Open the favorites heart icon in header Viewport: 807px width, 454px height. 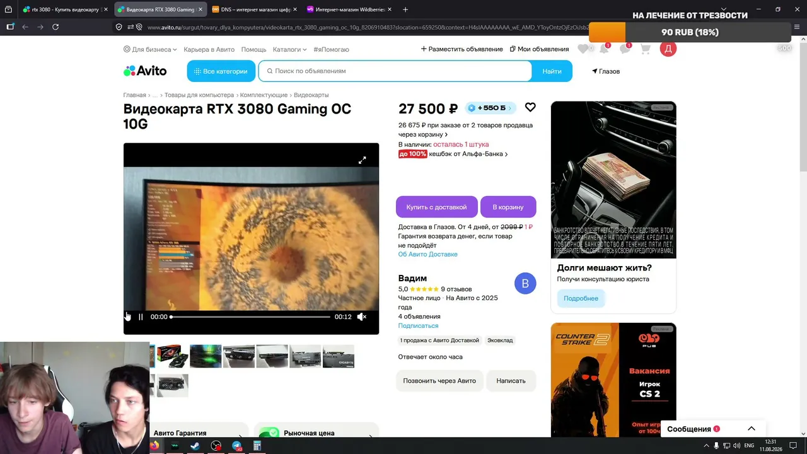(583, 49)
